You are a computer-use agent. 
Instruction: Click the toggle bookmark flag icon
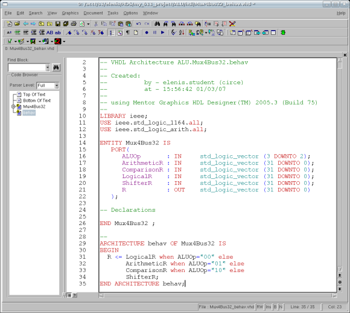pyautogui.click(x=69, y=33)
